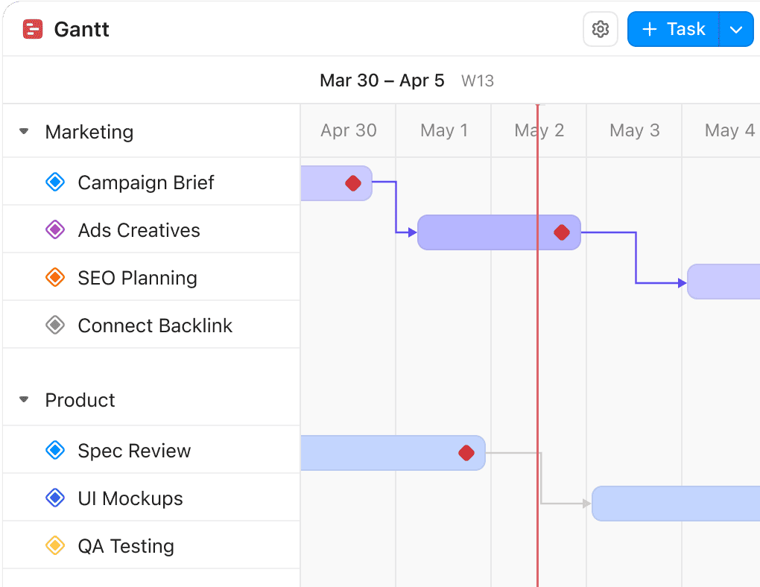Click the Ads Creatives bar's red milestone diamond
The width and height of the screenshot is (760, 587).
coord(562,232)
